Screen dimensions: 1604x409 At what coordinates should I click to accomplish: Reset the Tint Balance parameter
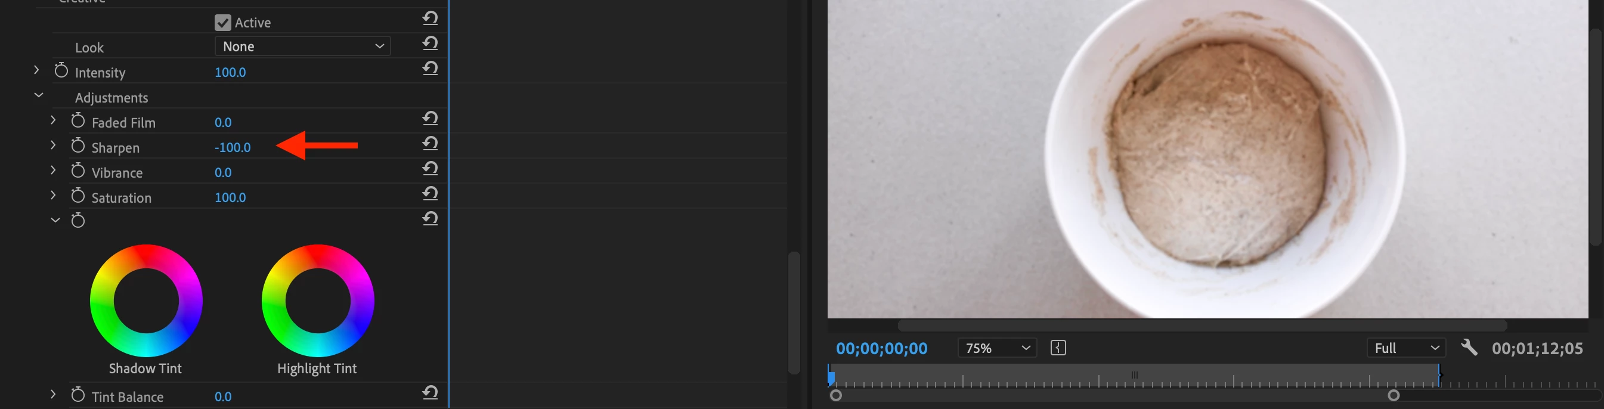[x=430, y=392]
